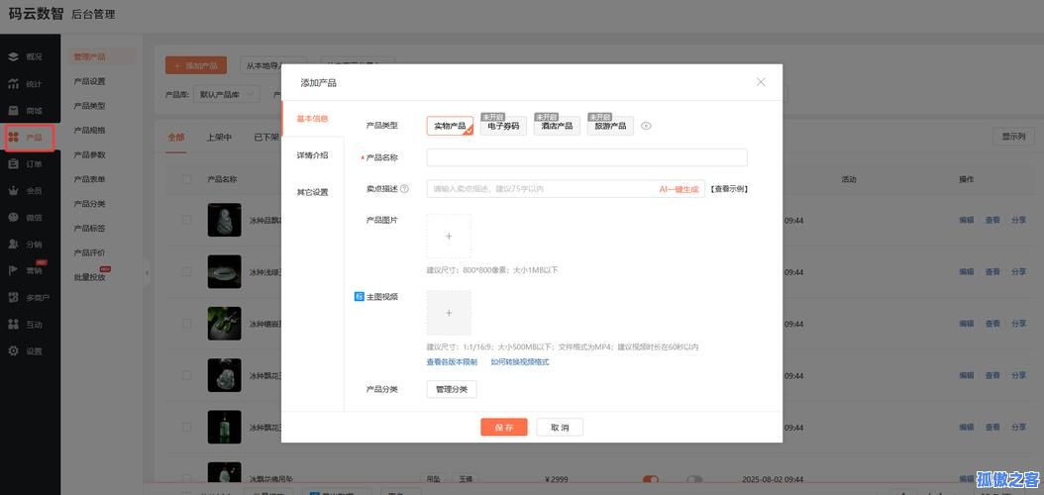The width and height of the screenshot is (1044, 495).
Task: Open the 互动 interaction sidebar icon
Action: 13,324
